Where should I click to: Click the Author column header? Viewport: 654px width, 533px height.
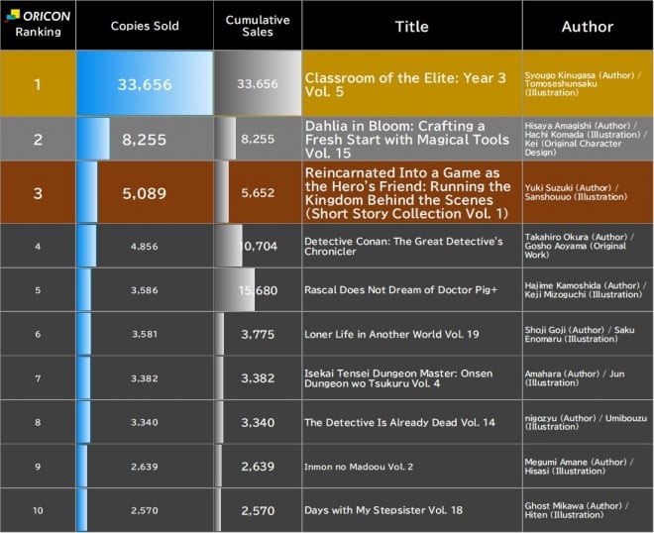point(588,27)
